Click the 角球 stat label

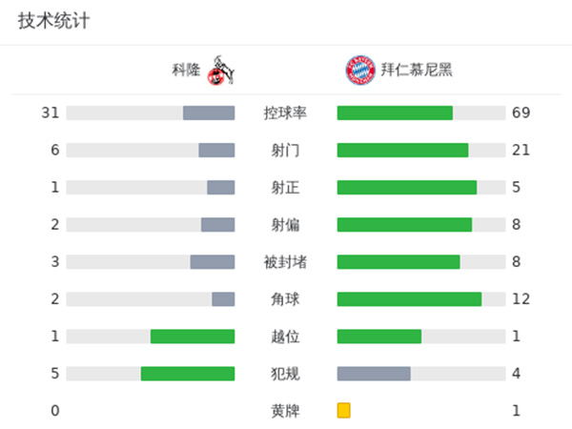point(285,299)
